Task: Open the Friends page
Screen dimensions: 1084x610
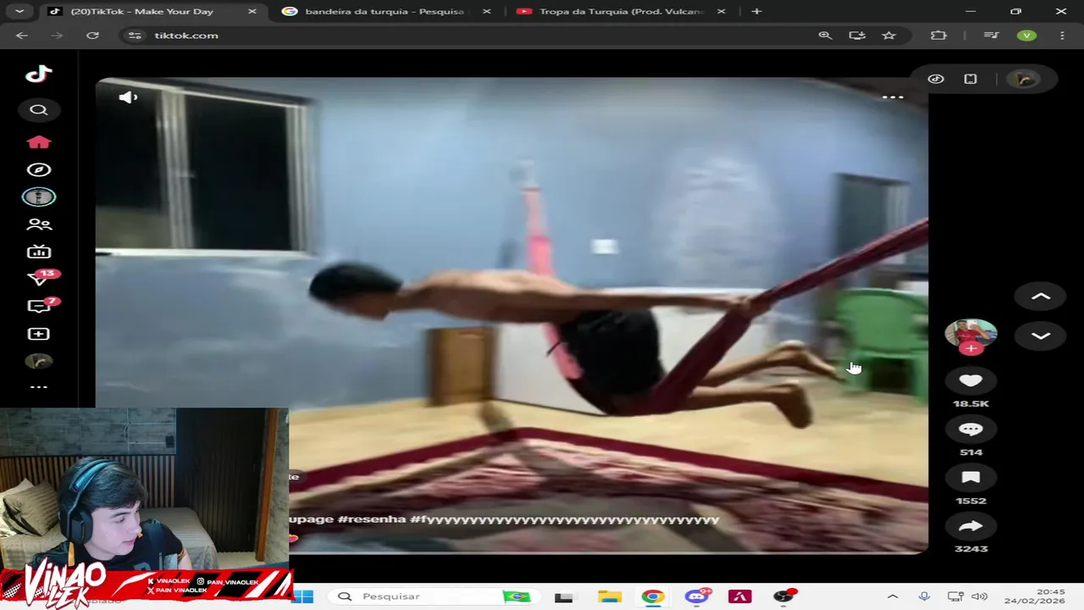Action: click(x=39, y=225)
